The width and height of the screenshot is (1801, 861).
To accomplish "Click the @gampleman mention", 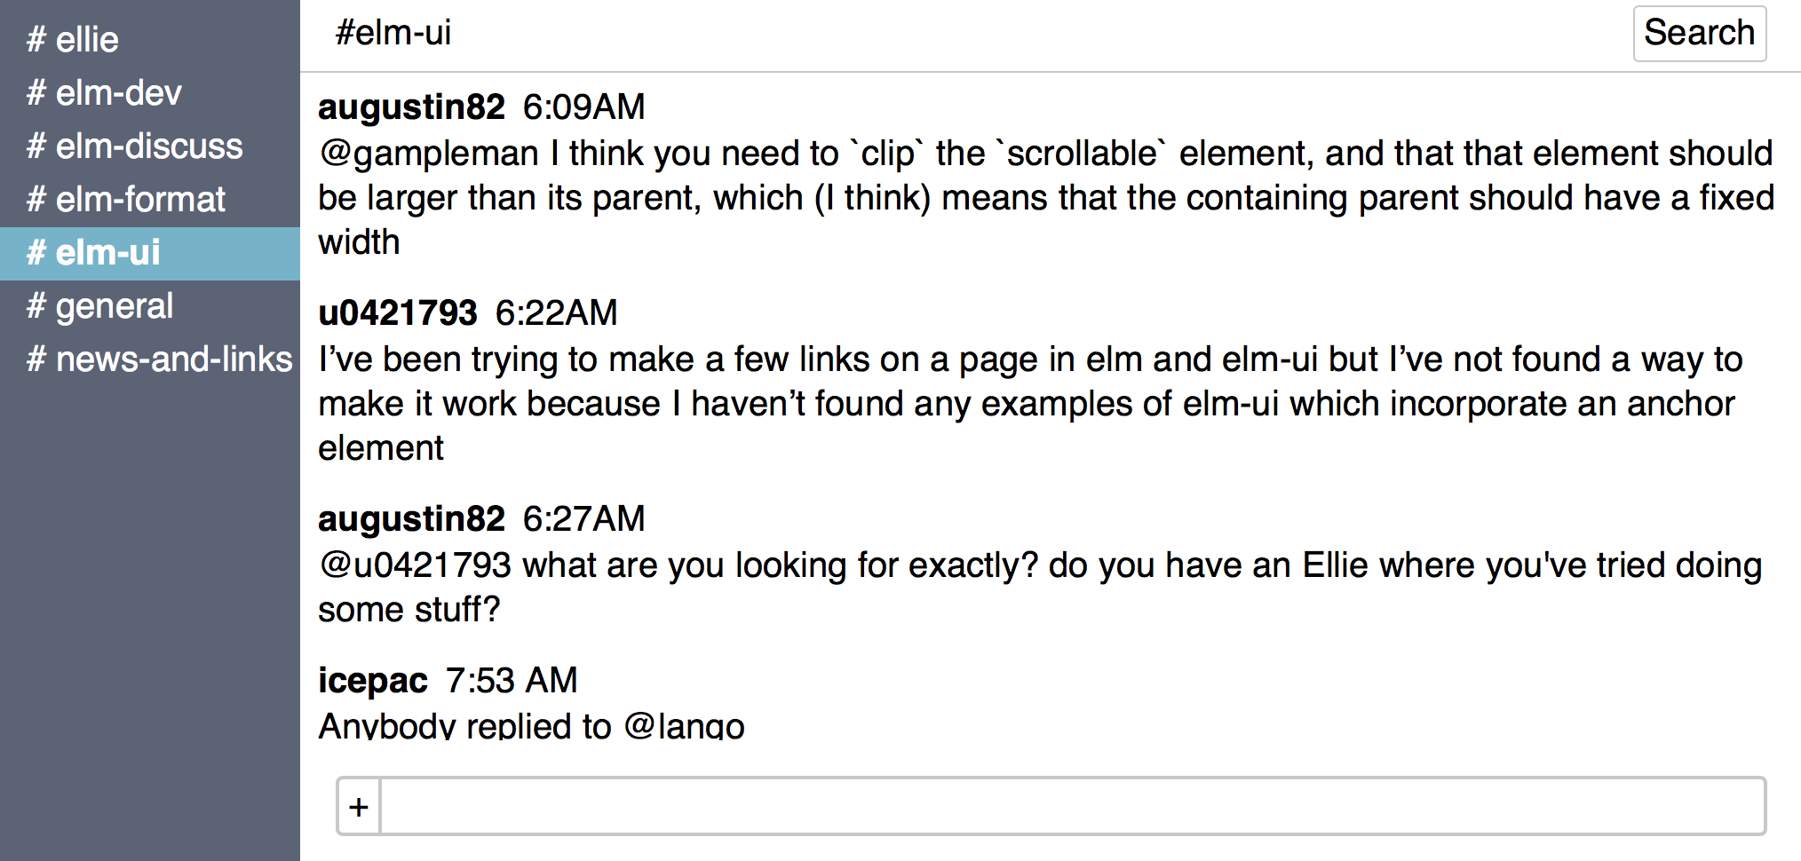I will pos(429,154).
